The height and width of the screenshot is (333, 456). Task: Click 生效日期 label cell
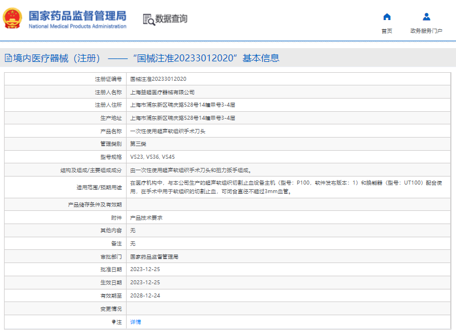pos(65,283)
